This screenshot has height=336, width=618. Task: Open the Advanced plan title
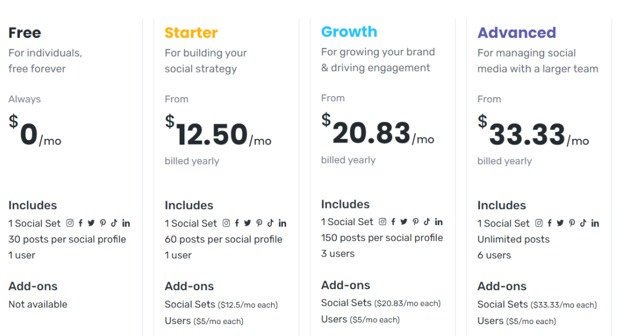(517, 33)
